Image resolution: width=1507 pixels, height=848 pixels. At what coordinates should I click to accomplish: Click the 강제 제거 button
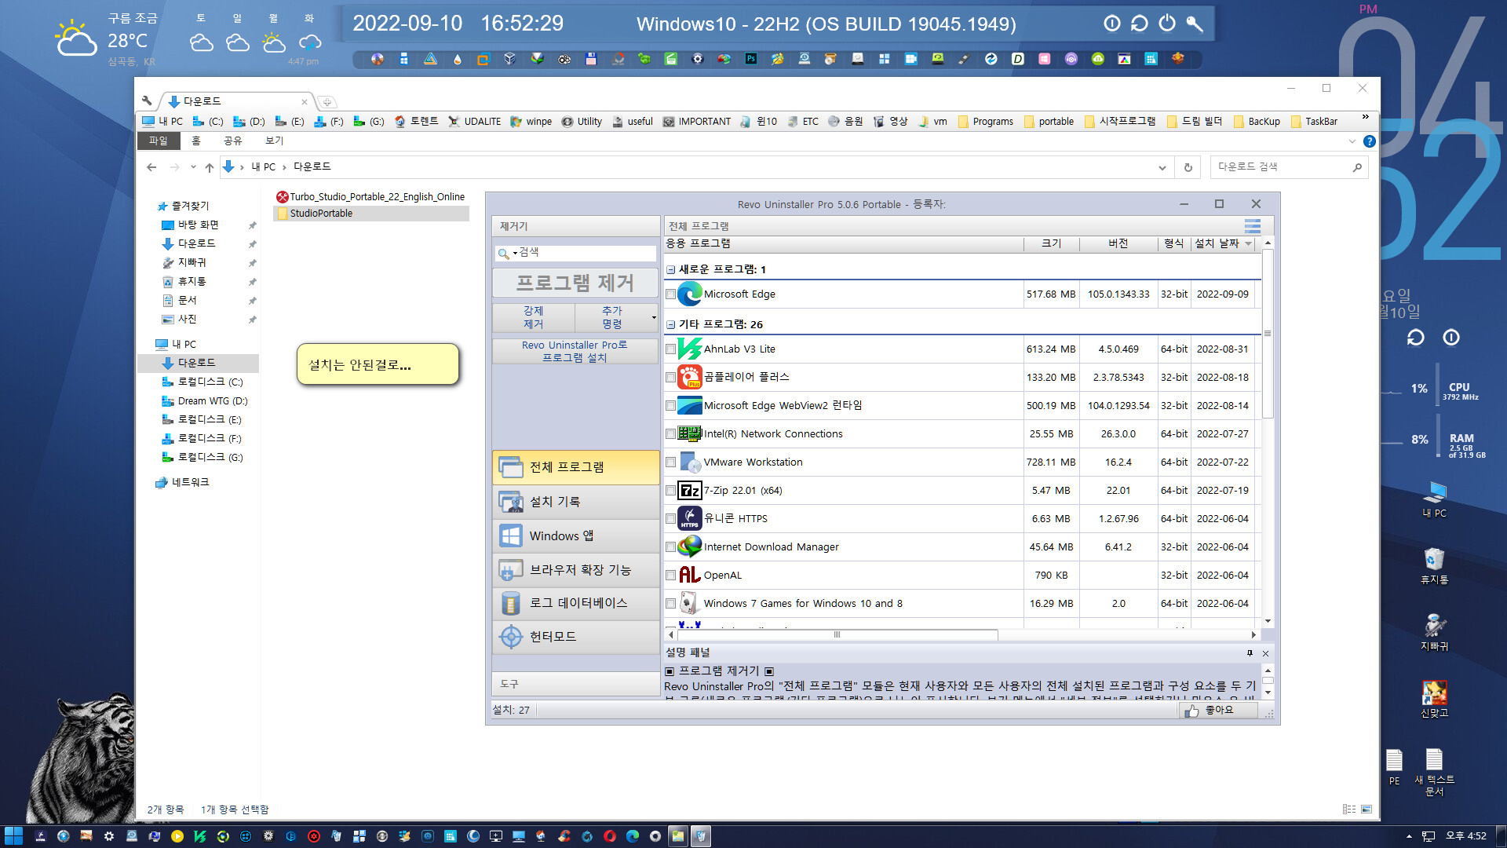534,318
